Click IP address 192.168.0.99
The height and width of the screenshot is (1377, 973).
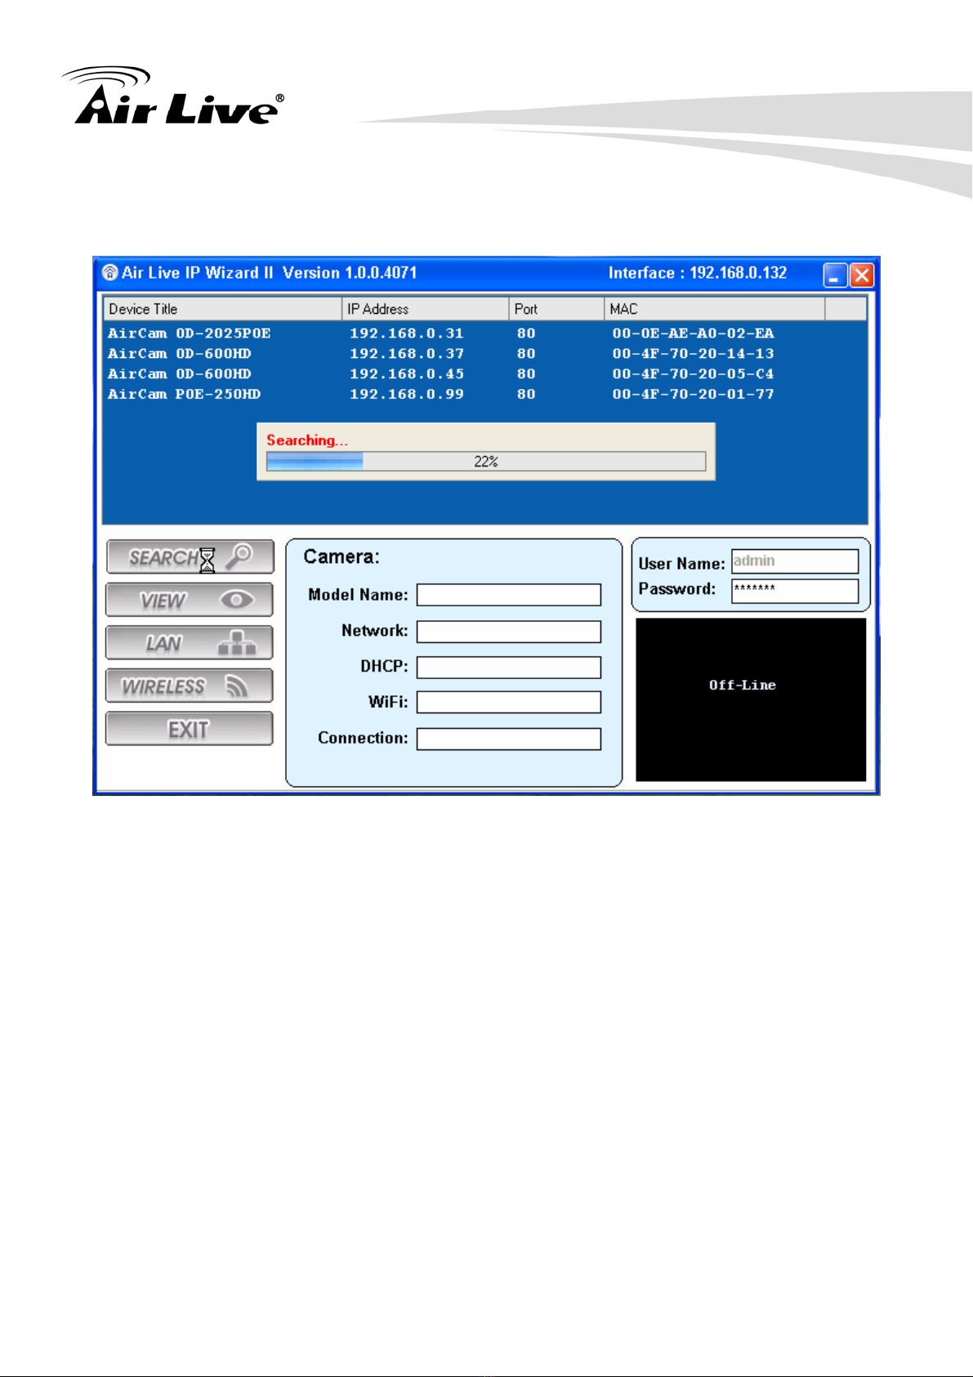point(407,394)
